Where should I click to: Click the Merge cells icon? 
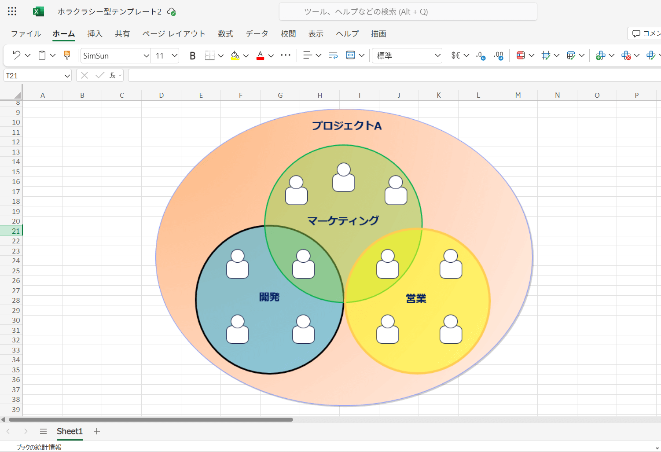tap(350, 55)
